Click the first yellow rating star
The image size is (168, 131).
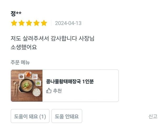tap(14, 23)
